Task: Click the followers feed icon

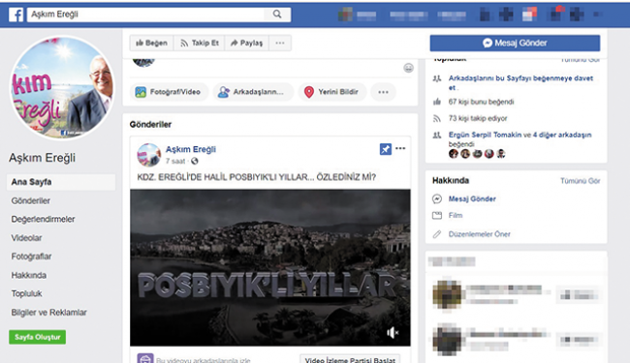Action: tap(437, 118)
